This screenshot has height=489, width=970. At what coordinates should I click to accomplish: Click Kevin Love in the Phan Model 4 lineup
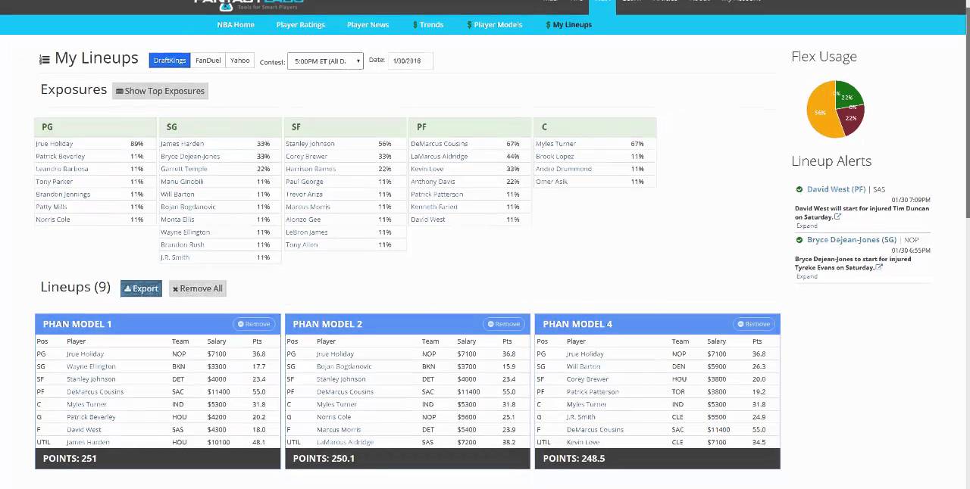point(583,442)
